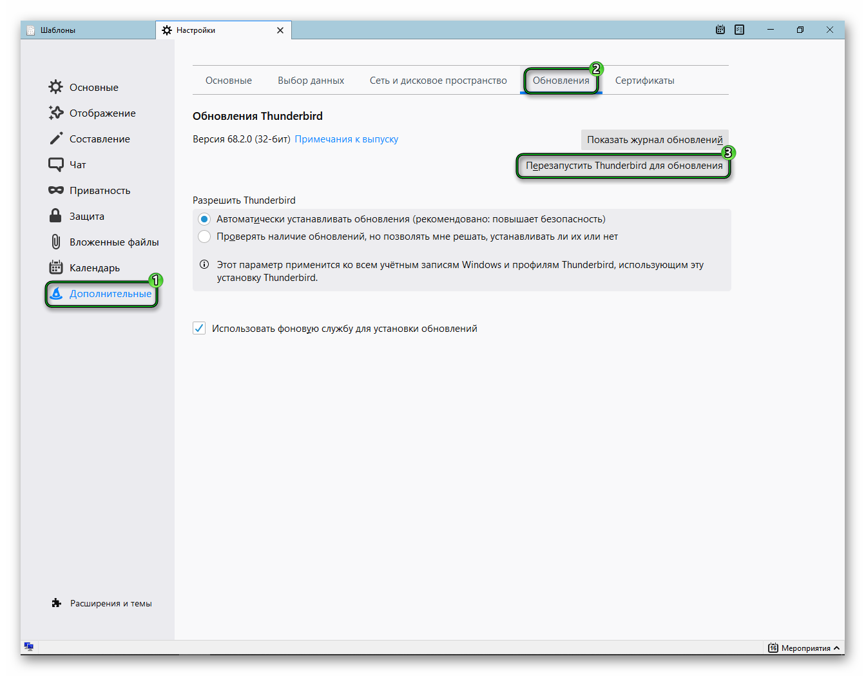Select the Составление category label
The height and width of the screenshot is (676, 866).
(100, 139)
